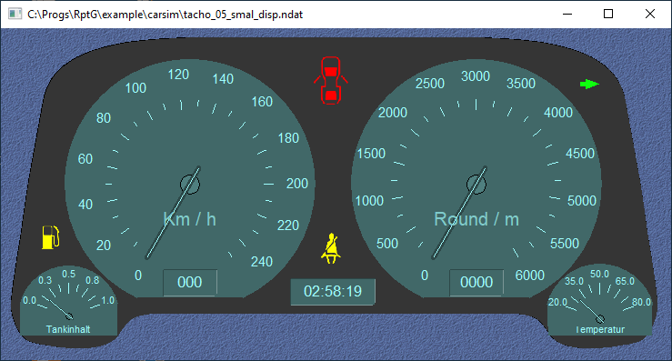The image size is (672, 361).
Task: Click the 80.0 mark on temperature gauge
Action: tap(641, 302)
